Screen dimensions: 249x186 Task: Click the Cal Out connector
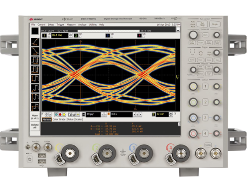(x=48, y=147)
